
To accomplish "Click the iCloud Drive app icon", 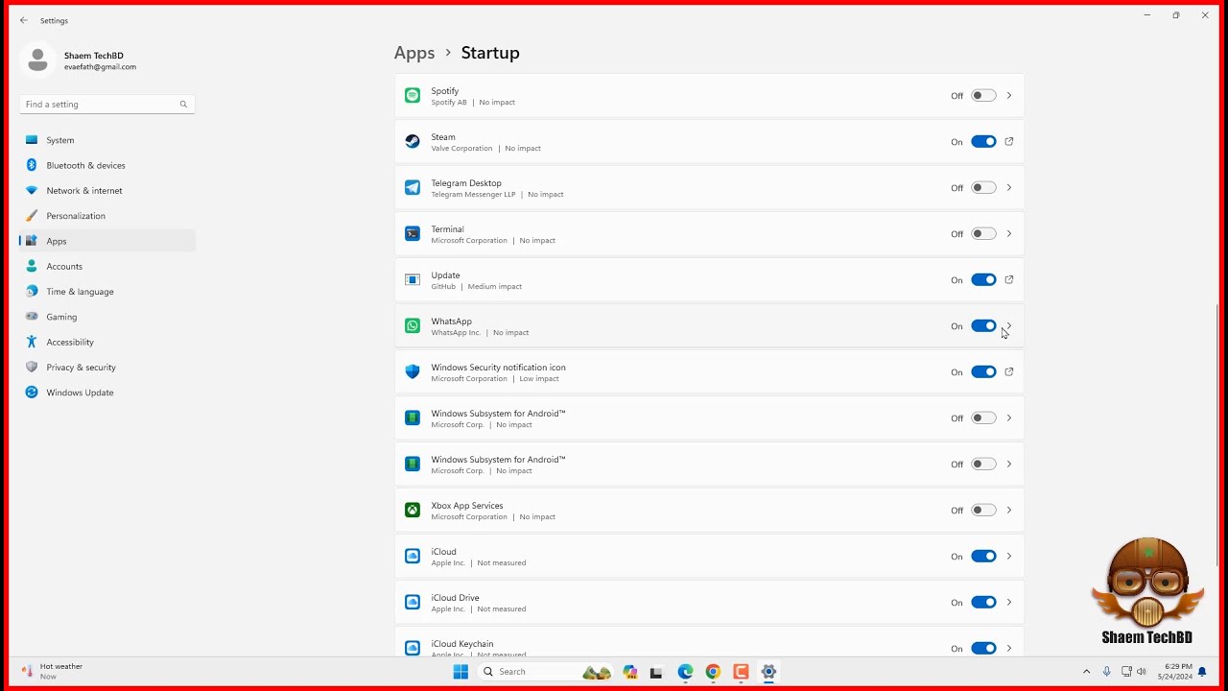I will [413, 603].
